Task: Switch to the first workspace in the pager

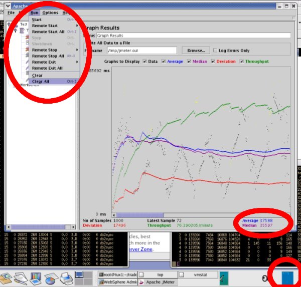Action: [79, 275]
